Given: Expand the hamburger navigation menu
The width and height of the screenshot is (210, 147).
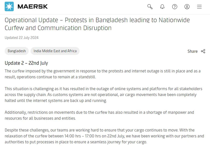Looking at the screenshot, I should [x=199, y=7].
